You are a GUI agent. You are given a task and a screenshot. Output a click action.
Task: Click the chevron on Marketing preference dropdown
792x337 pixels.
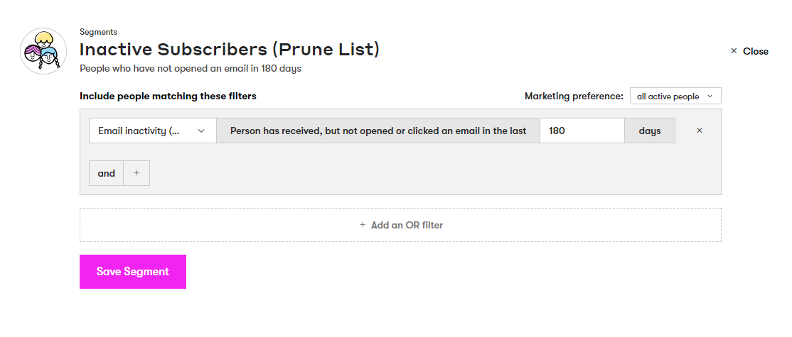(710, 96)
